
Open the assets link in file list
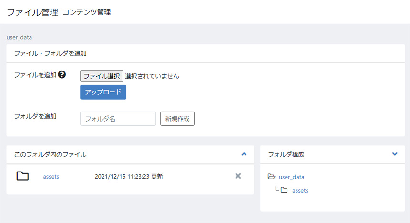tap(51, 176)
